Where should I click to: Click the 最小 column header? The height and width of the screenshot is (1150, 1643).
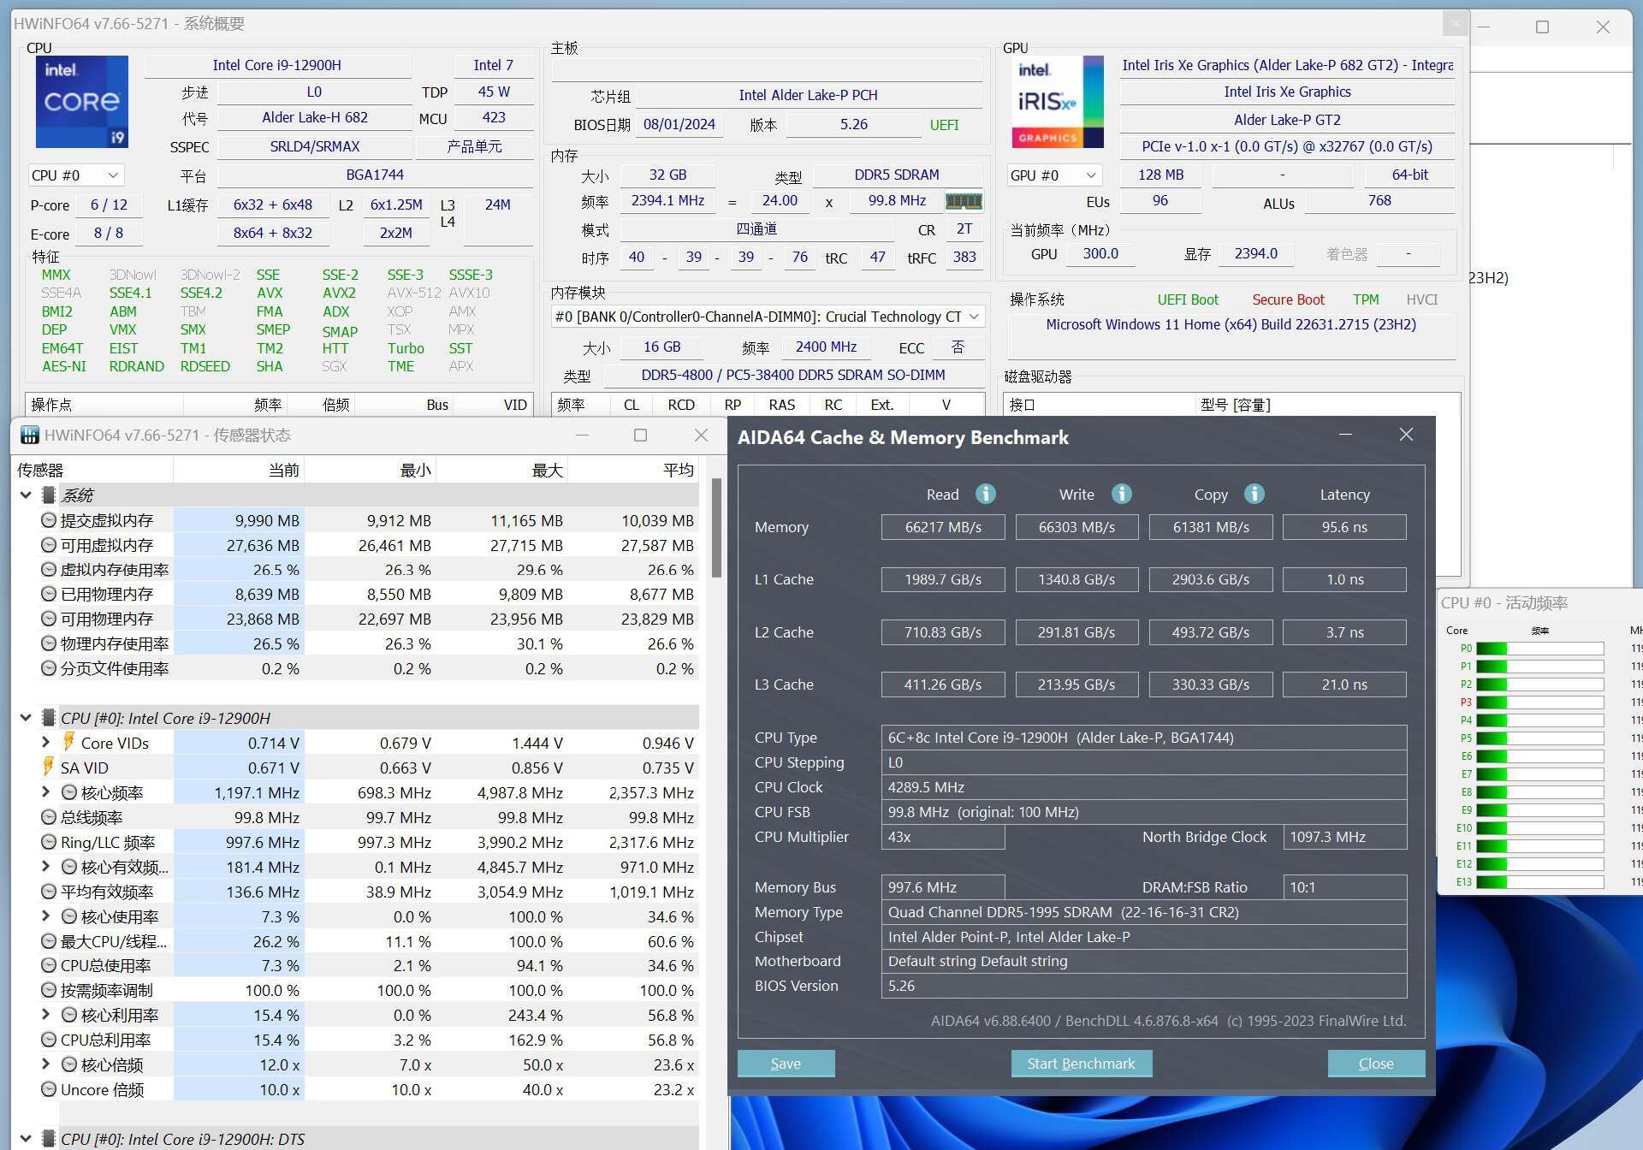[x=371, y=470]
